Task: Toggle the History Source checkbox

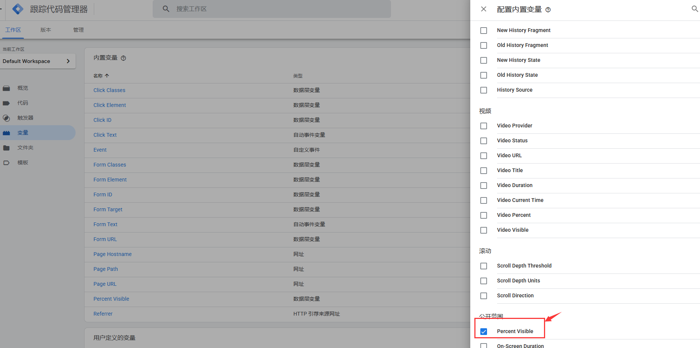Action: click(484, 90)
